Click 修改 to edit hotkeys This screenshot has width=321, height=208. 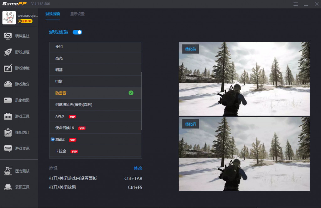coord(138,168)
